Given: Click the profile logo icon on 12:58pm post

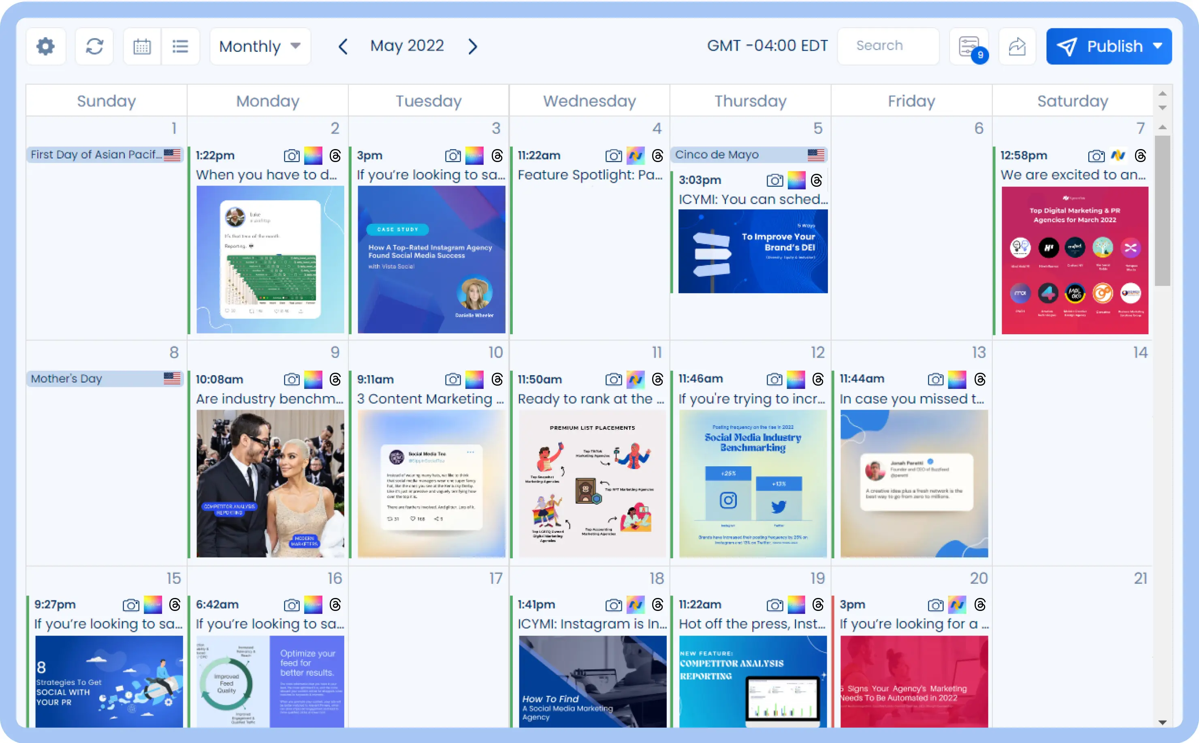Looking at the screenshot, I should click(1118, 156).
